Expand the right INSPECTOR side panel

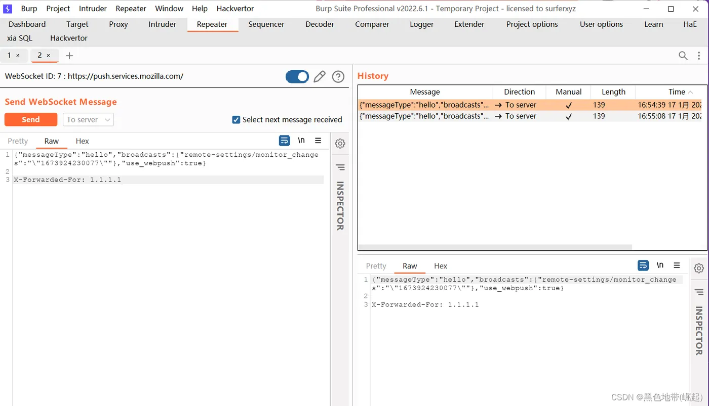pyautogui.click(x=699, y=331)
